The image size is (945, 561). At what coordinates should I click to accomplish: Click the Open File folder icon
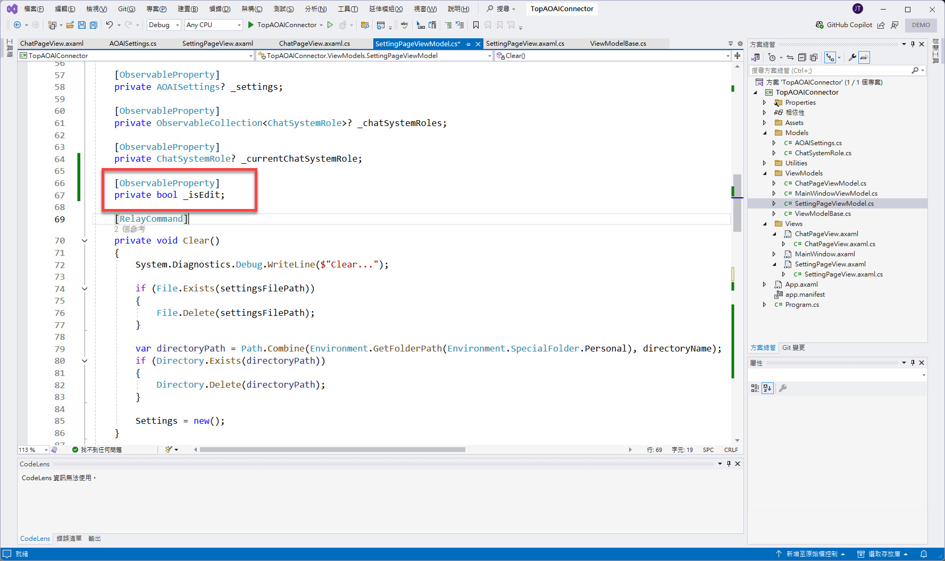[70, 25]
